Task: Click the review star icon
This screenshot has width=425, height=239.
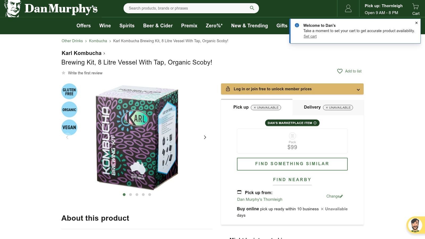Action: [63, 73]
